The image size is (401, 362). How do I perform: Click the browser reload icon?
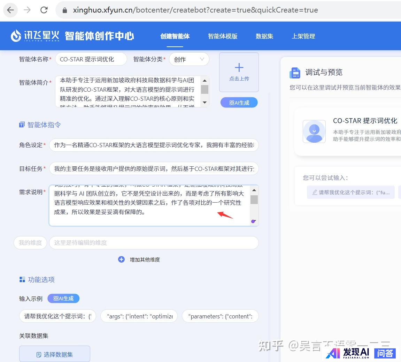point(44,10)
